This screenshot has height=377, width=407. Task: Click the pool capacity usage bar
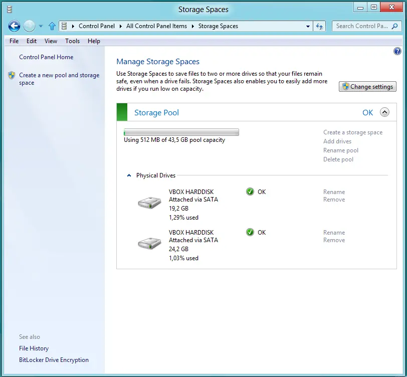[x=181, y=132]
